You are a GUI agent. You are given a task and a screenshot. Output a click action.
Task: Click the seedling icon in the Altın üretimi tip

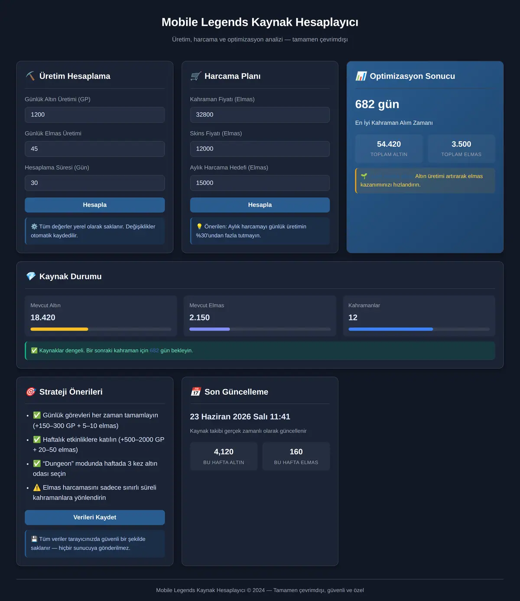click(x=364, y=176)
